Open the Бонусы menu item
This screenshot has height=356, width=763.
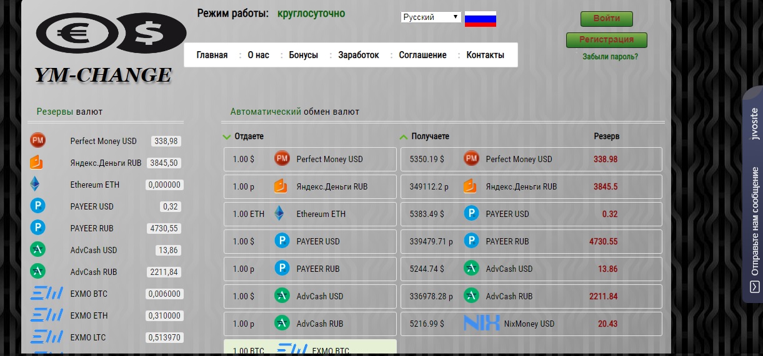[303, 55]
